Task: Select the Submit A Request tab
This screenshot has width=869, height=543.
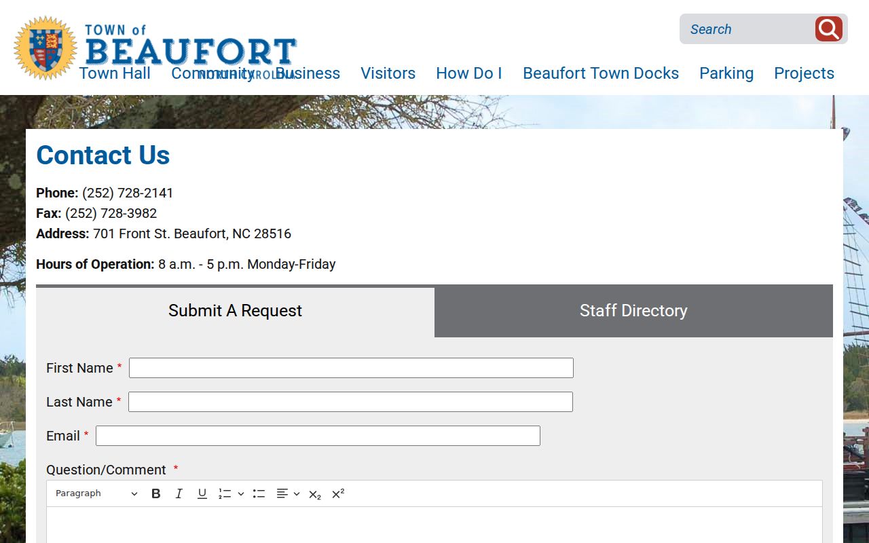Action: [235, 311]
